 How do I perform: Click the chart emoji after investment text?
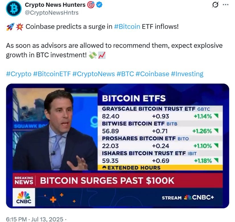pyautogui.click(x=102, y=55)
